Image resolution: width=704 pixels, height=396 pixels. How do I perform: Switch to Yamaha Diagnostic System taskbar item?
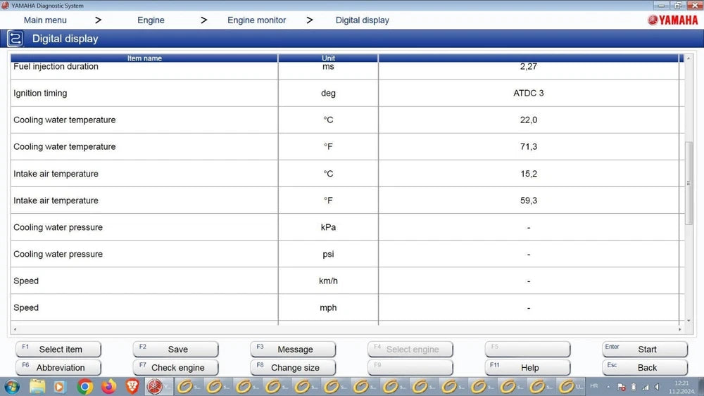(159, 387)
